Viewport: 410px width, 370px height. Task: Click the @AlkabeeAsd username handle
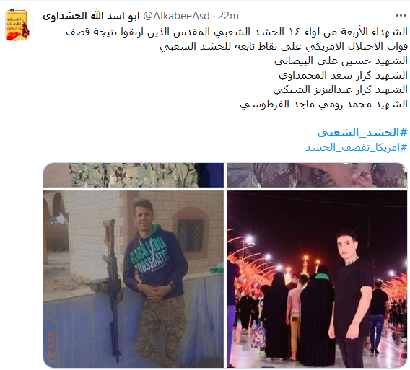176,16
